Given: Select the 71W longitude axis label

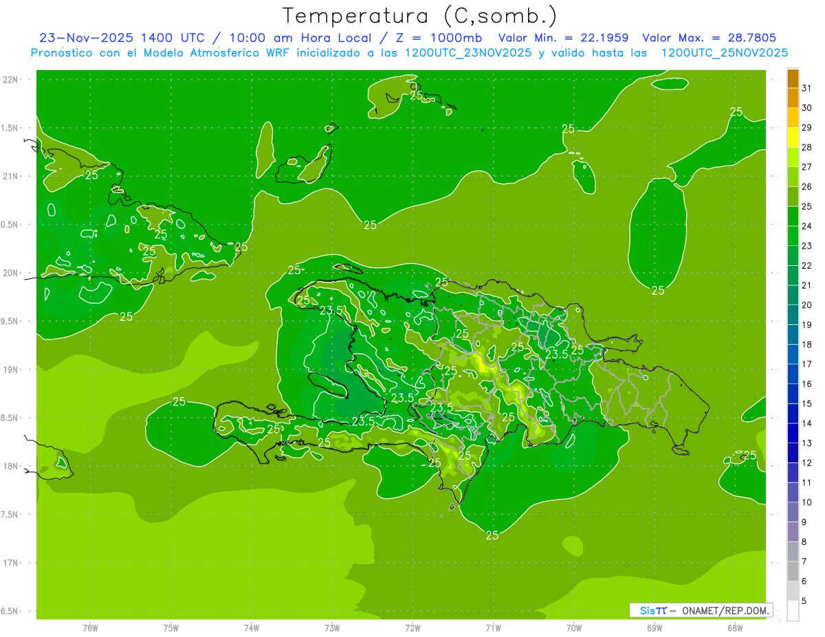Looking at the screenshot, I should pos(493,628).
